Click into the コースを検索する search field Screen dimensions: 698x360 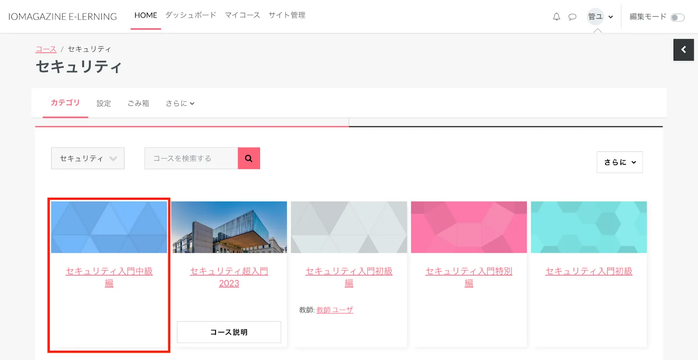pyautogui.click(x=191, y=158)
